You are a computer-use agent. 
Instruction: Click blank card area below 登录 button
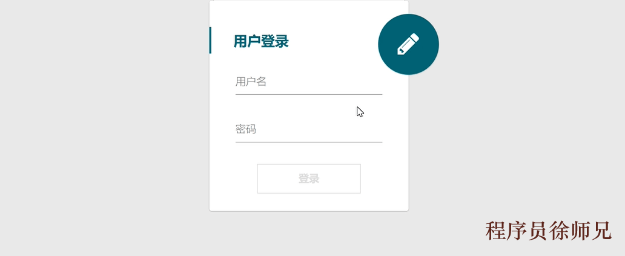[x=309, y=202]
